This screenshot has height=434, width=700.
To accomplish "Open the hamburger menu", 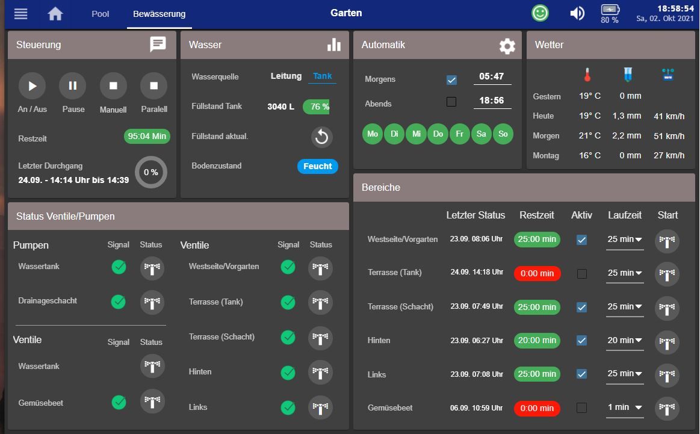I will [20, 14].
